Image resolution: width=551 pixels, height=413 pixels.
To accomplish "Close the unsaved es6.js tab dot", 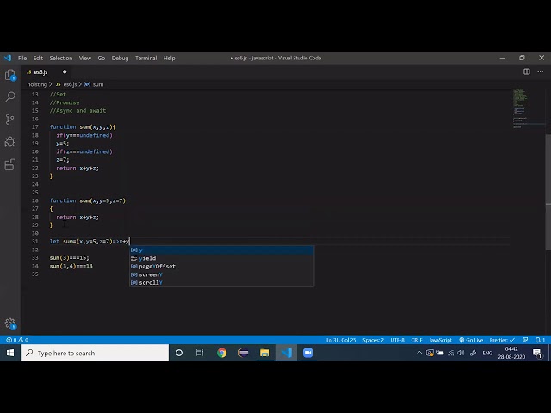I will click(65, 71).
